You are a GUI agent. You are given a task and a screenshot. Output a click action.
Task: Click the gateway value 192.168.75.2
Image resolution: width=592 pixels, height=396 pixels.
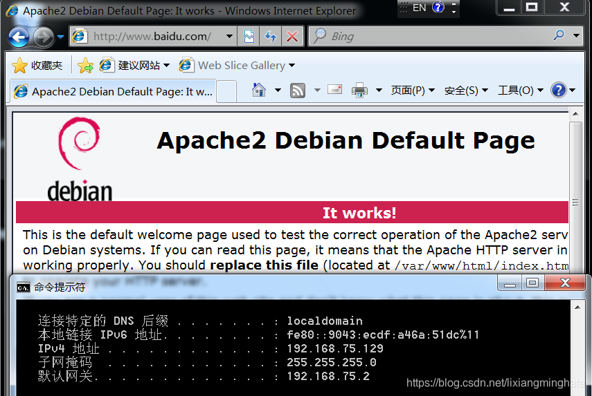click(328, 376)
